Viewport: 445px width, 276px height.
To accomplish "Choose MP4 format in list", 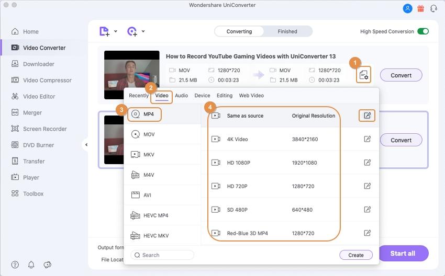I will click(162, 114).
